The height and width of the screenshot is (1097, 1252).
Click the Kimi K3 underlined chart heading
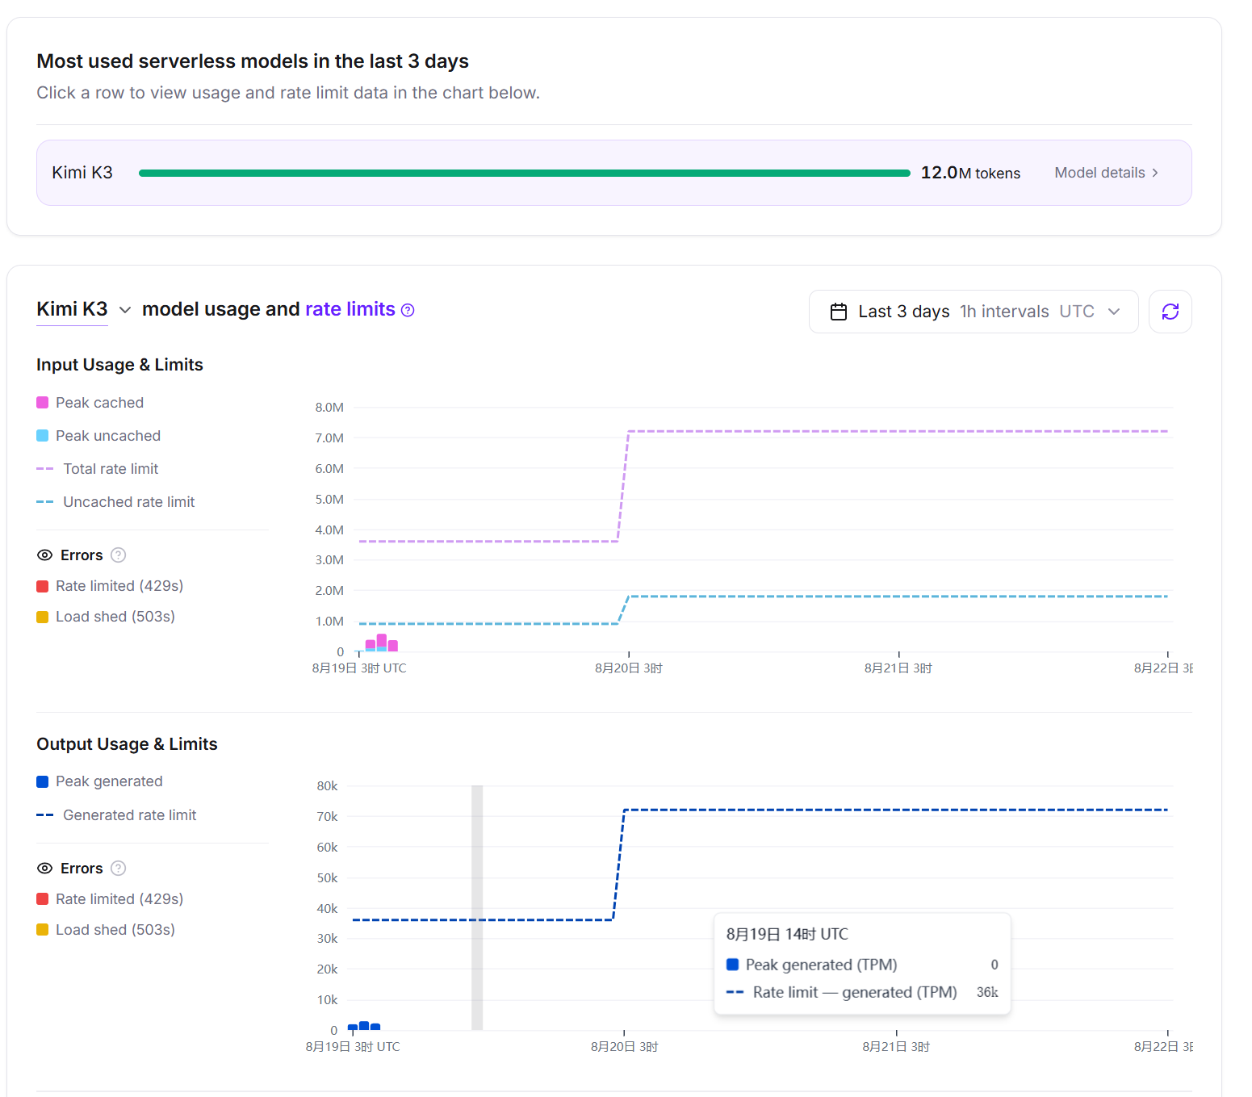pos(72,309)
